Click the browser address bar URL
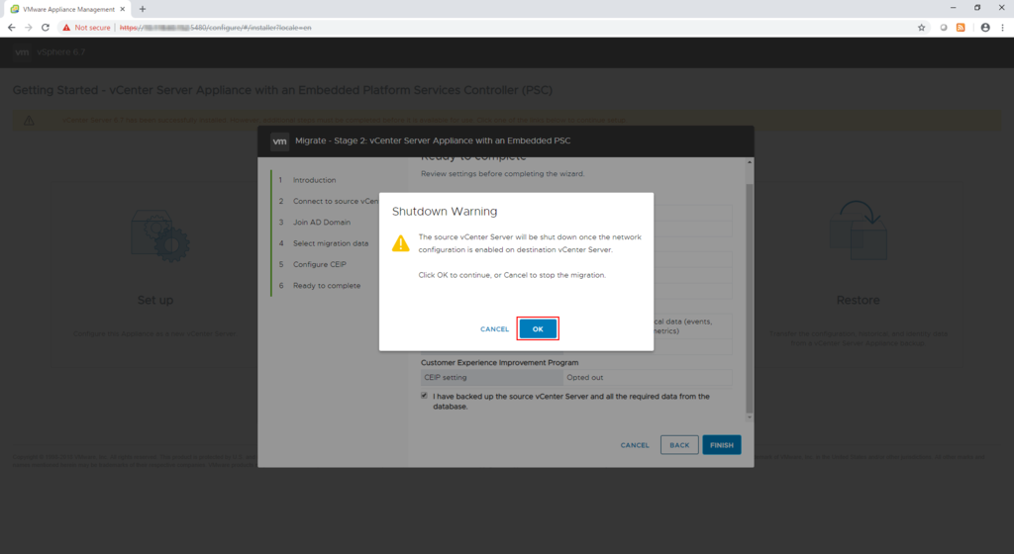1014x554 pixels. click(215, 28)
